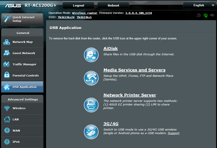Click the USB Application page heading
This screenshot has width=217, height=148.
pos(65,28)
